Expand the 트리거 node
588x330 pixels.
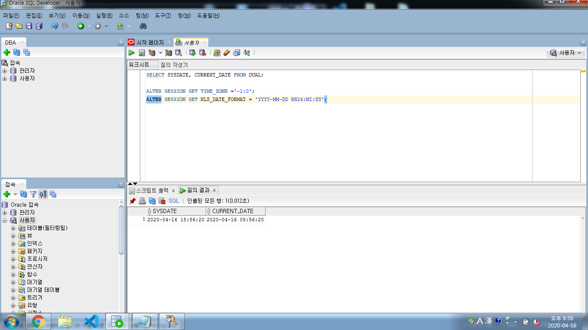(x=13, y=298)
